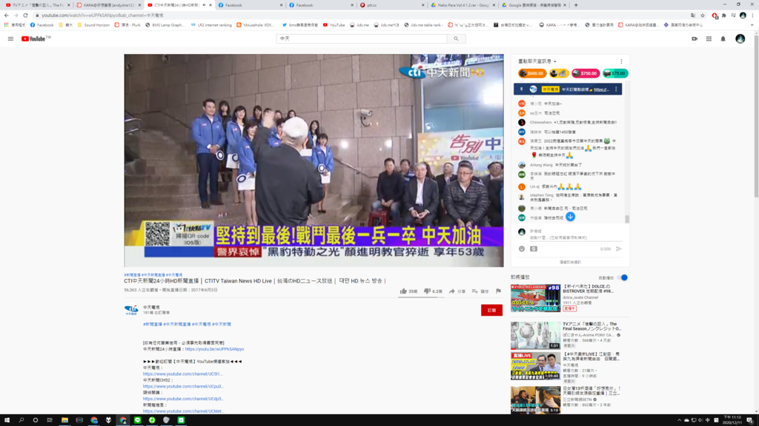Open the Sound Horizon bookmark

[x=93, y=24]
